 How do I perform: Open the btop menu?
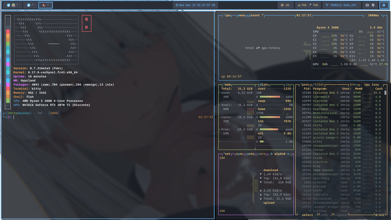tap(241, 15)
